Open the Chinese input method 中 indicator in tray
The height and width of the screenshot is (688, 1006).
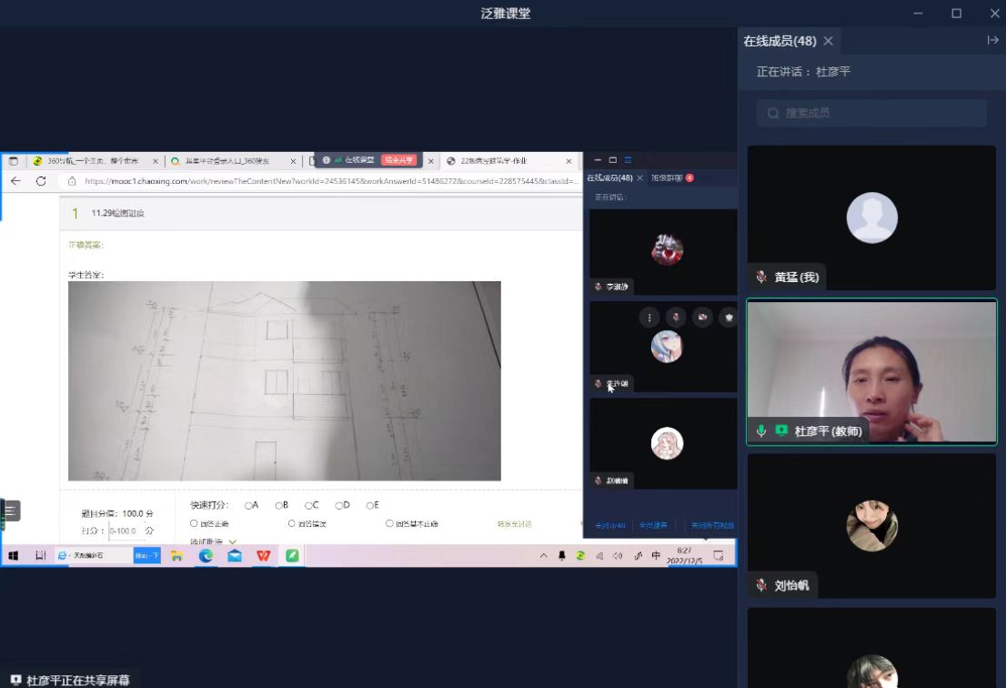click(x=656, y=555)
